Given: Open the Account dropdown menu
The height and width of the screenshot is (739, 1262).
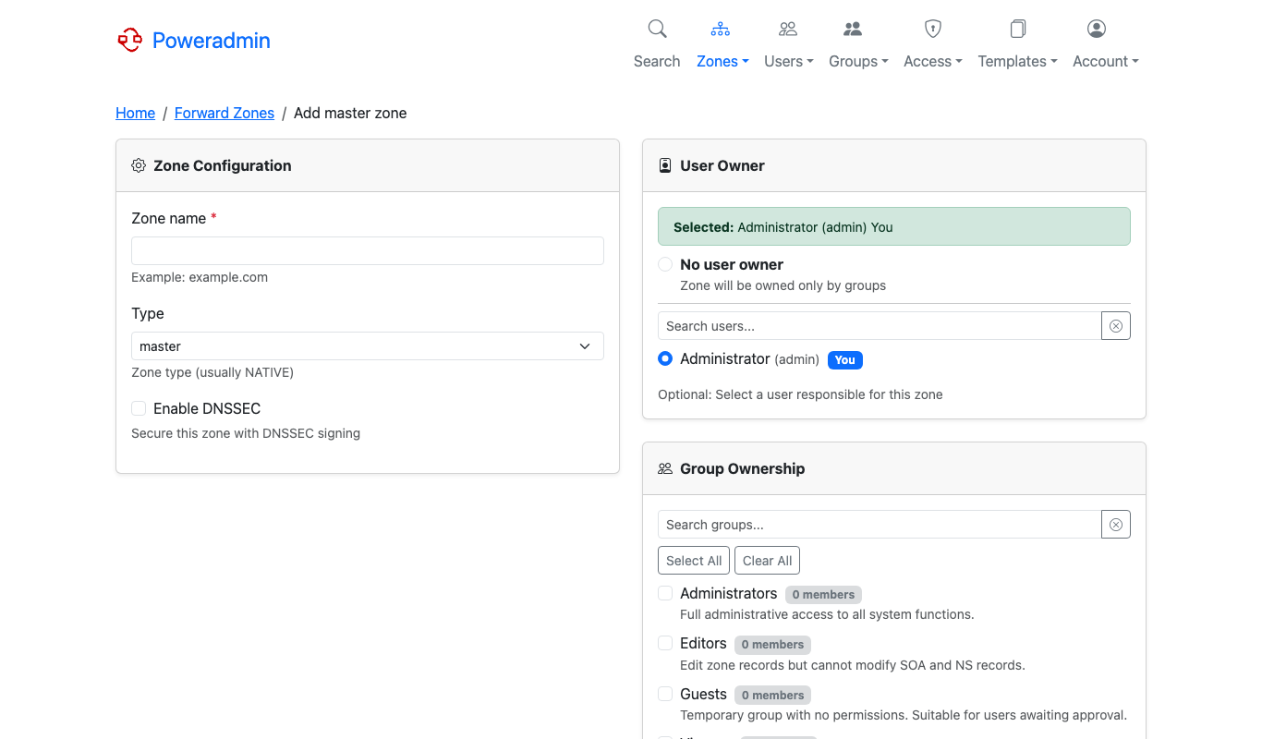Looking at the screenshot, I should [1106, 61].
